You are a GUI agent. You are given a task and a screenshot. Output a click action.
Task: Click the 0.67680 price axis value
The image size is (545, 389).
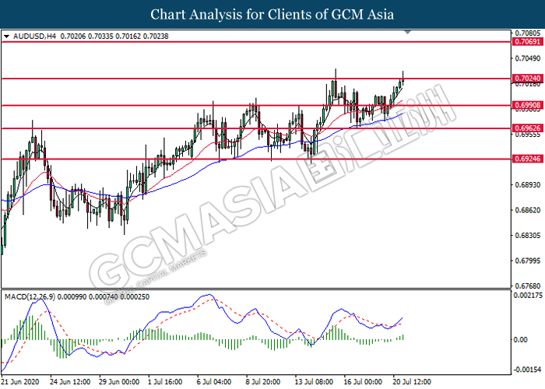tap(528, 286)
